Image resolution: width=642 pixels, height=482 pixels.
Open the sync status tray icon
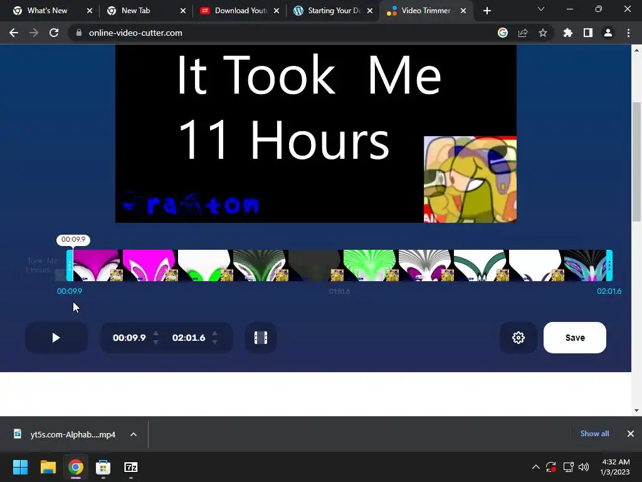[x=551, y=467]
